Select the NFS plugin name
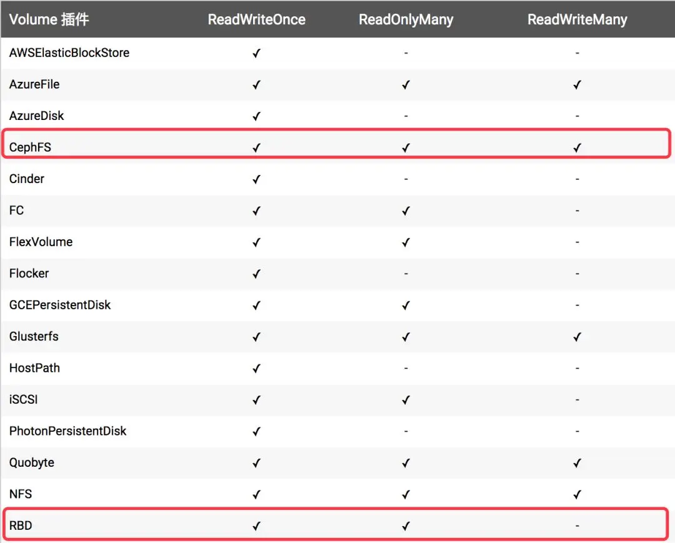 (21, 494)
